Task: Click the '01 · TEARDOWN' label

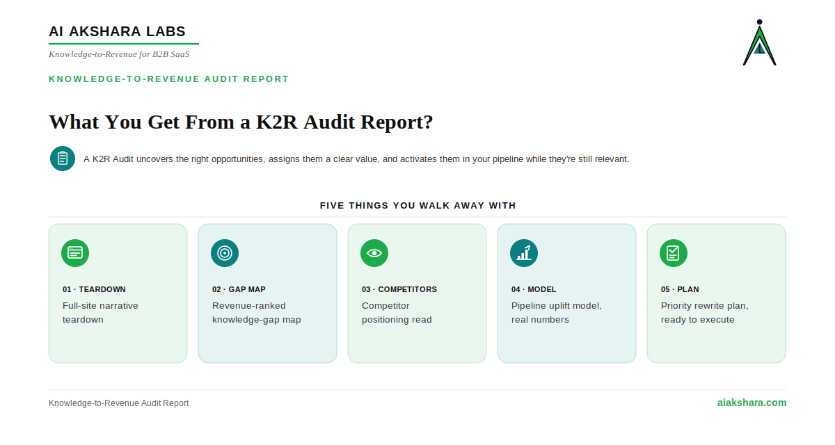Action: (x=94, y=289)
